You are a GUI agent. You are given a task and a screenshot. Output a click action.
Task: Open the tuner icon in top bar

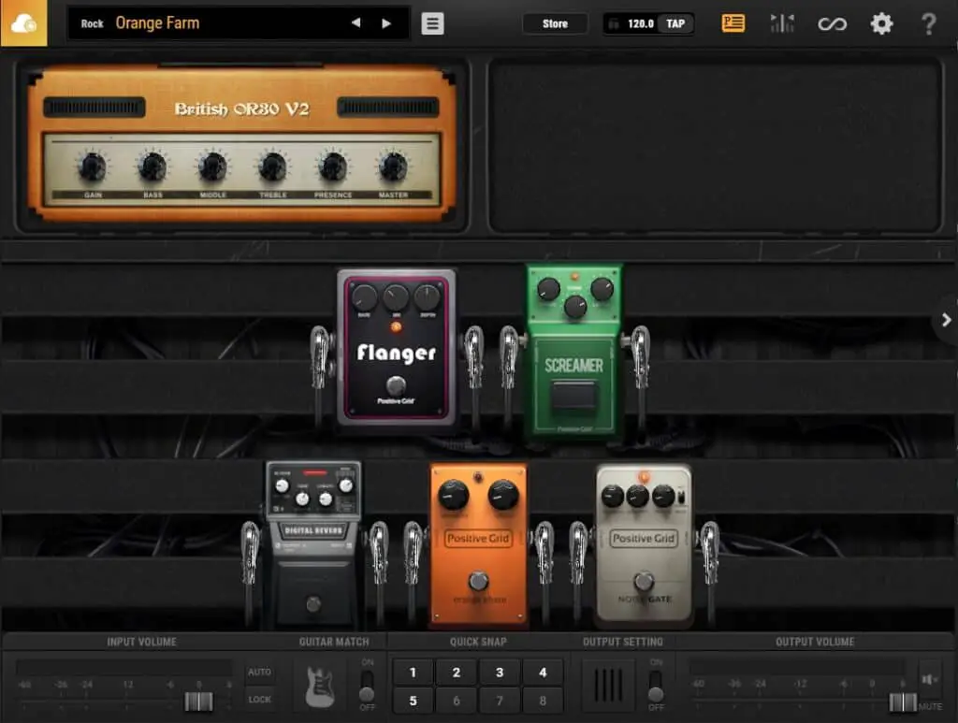[781, 23]
